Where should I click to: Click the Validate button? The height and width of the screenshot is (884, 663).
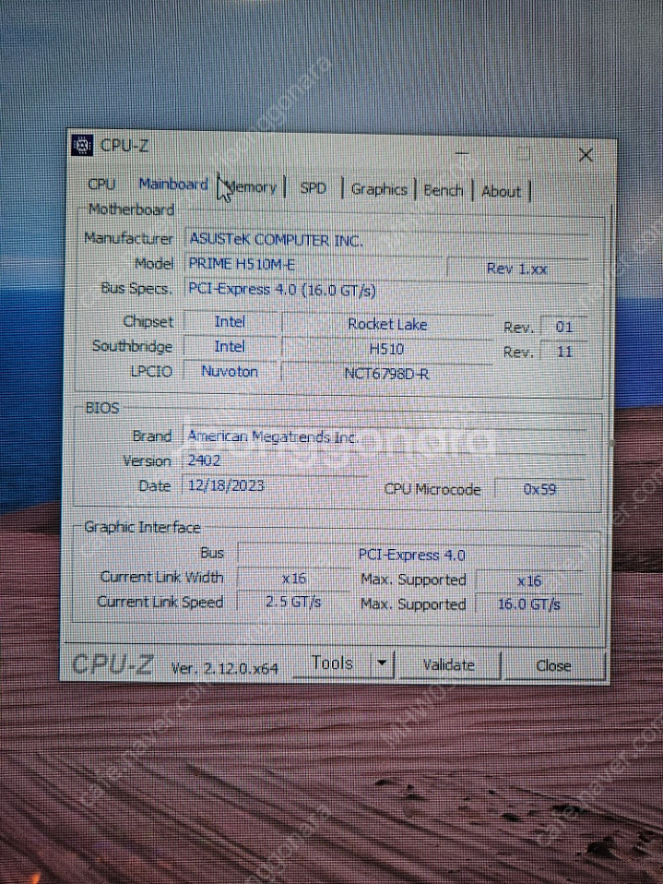point(449,664)
